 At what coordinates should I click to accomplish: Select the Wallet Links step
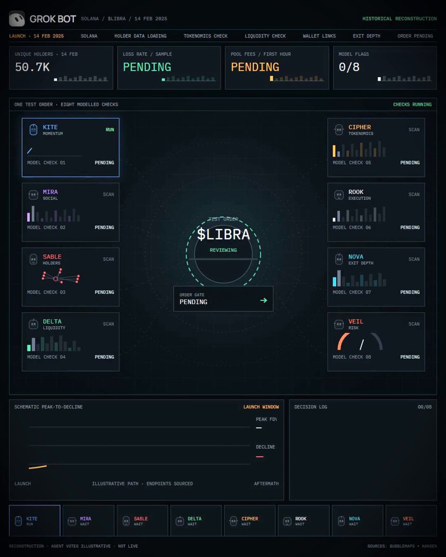(319, 36)
